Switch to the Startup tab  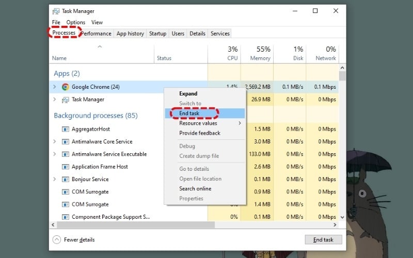[x=157, y=34]
